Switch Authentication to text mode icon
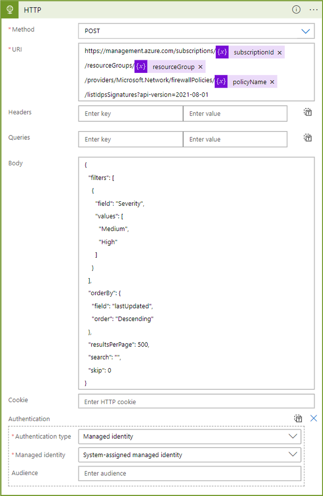 click(298, 419)
